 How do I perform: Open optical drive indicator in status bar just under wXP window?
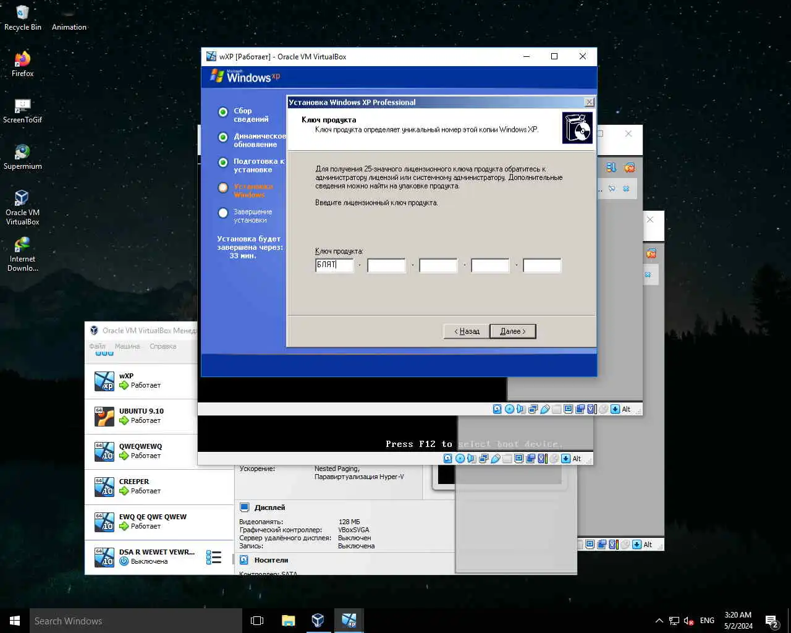coord(509,409)
